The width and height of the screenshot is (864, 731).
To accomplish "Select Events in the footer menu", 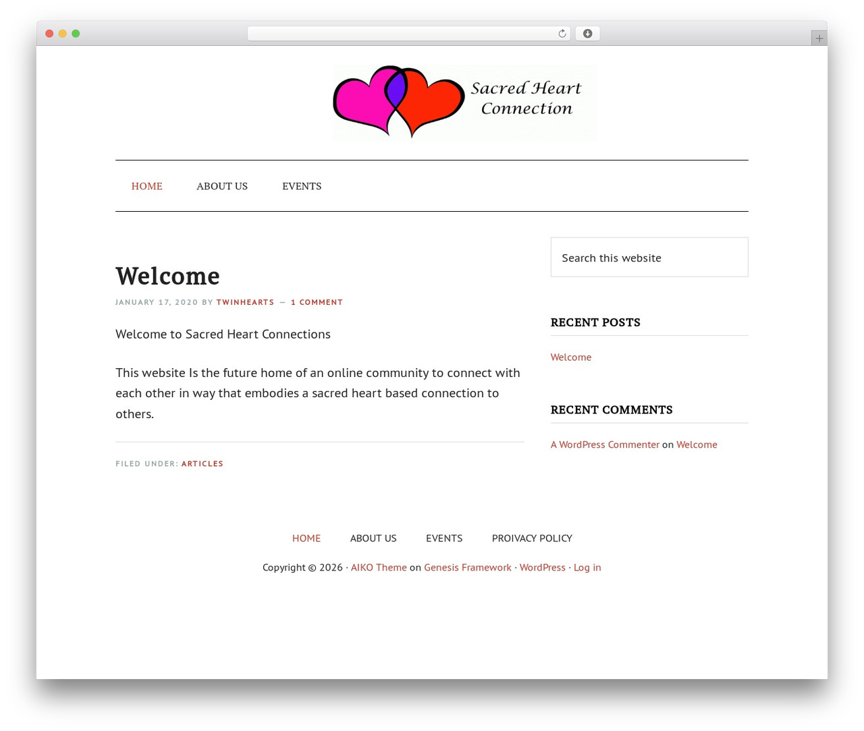I will (444, 538).
